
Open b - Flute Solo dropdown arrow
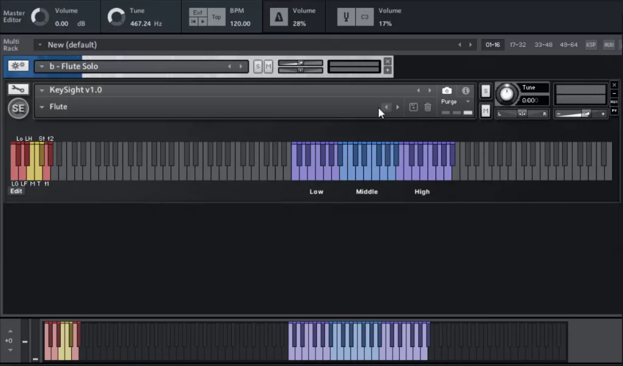(42, 66)
